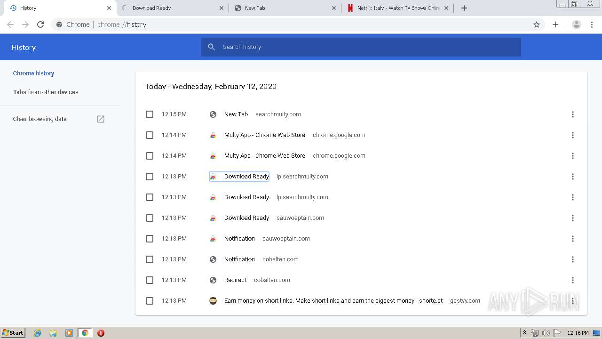Click the Action Center flag tray icon

click(557, 333)
